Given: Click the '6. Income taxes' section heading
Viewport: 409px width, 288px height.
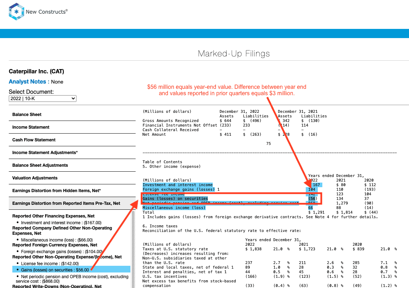Looking at the screenshot, I should tap(160, 226).
